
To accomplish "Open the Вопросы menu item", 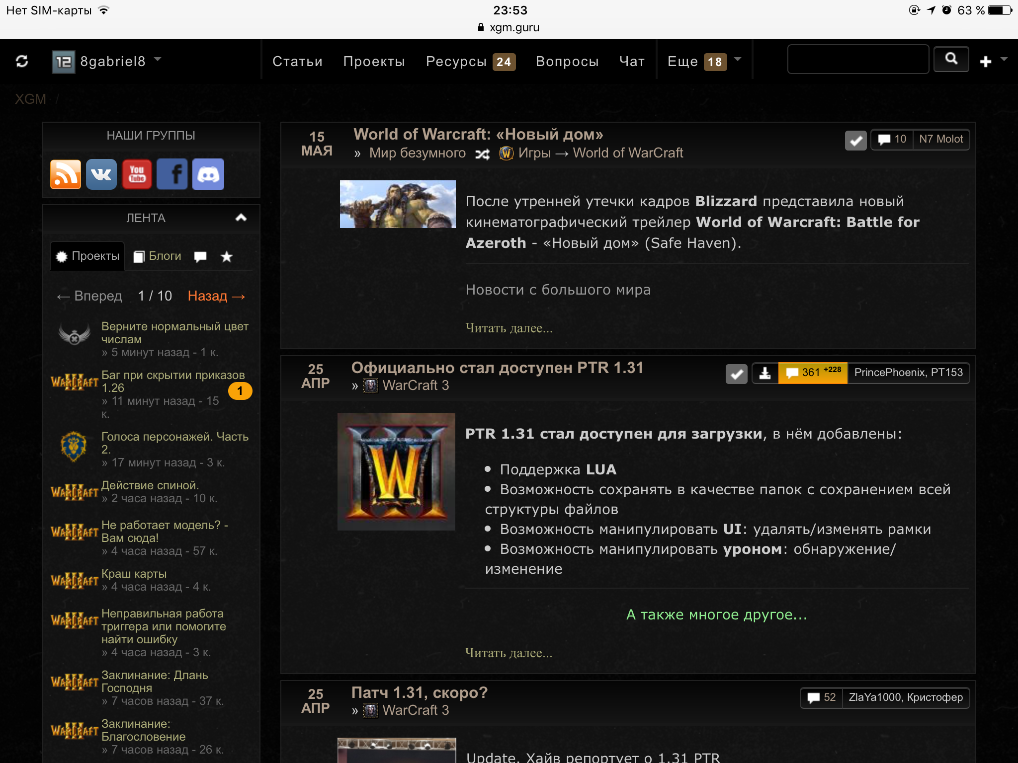I will (x=567, y=61).
